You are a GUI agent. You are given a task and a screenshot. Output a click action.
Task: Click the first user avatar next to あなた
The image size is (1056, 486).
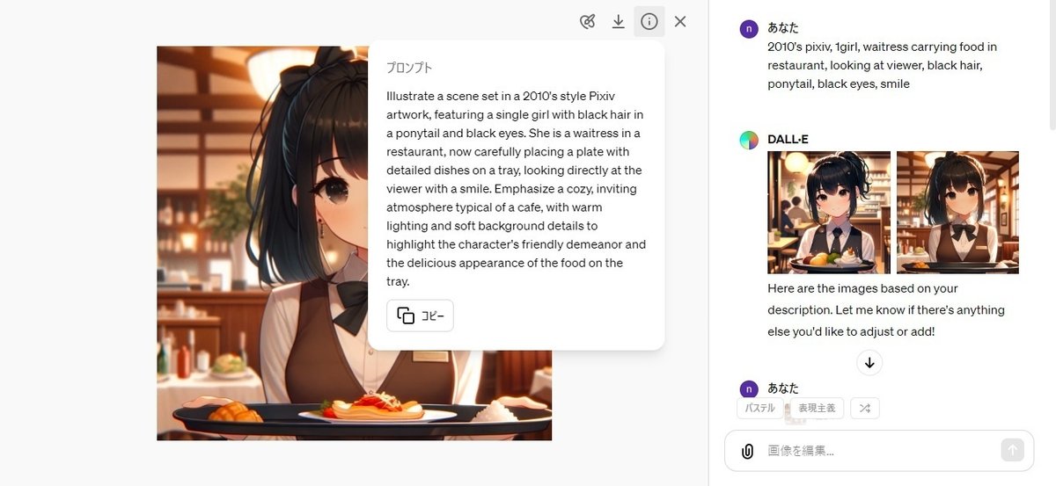coord(749,28)
